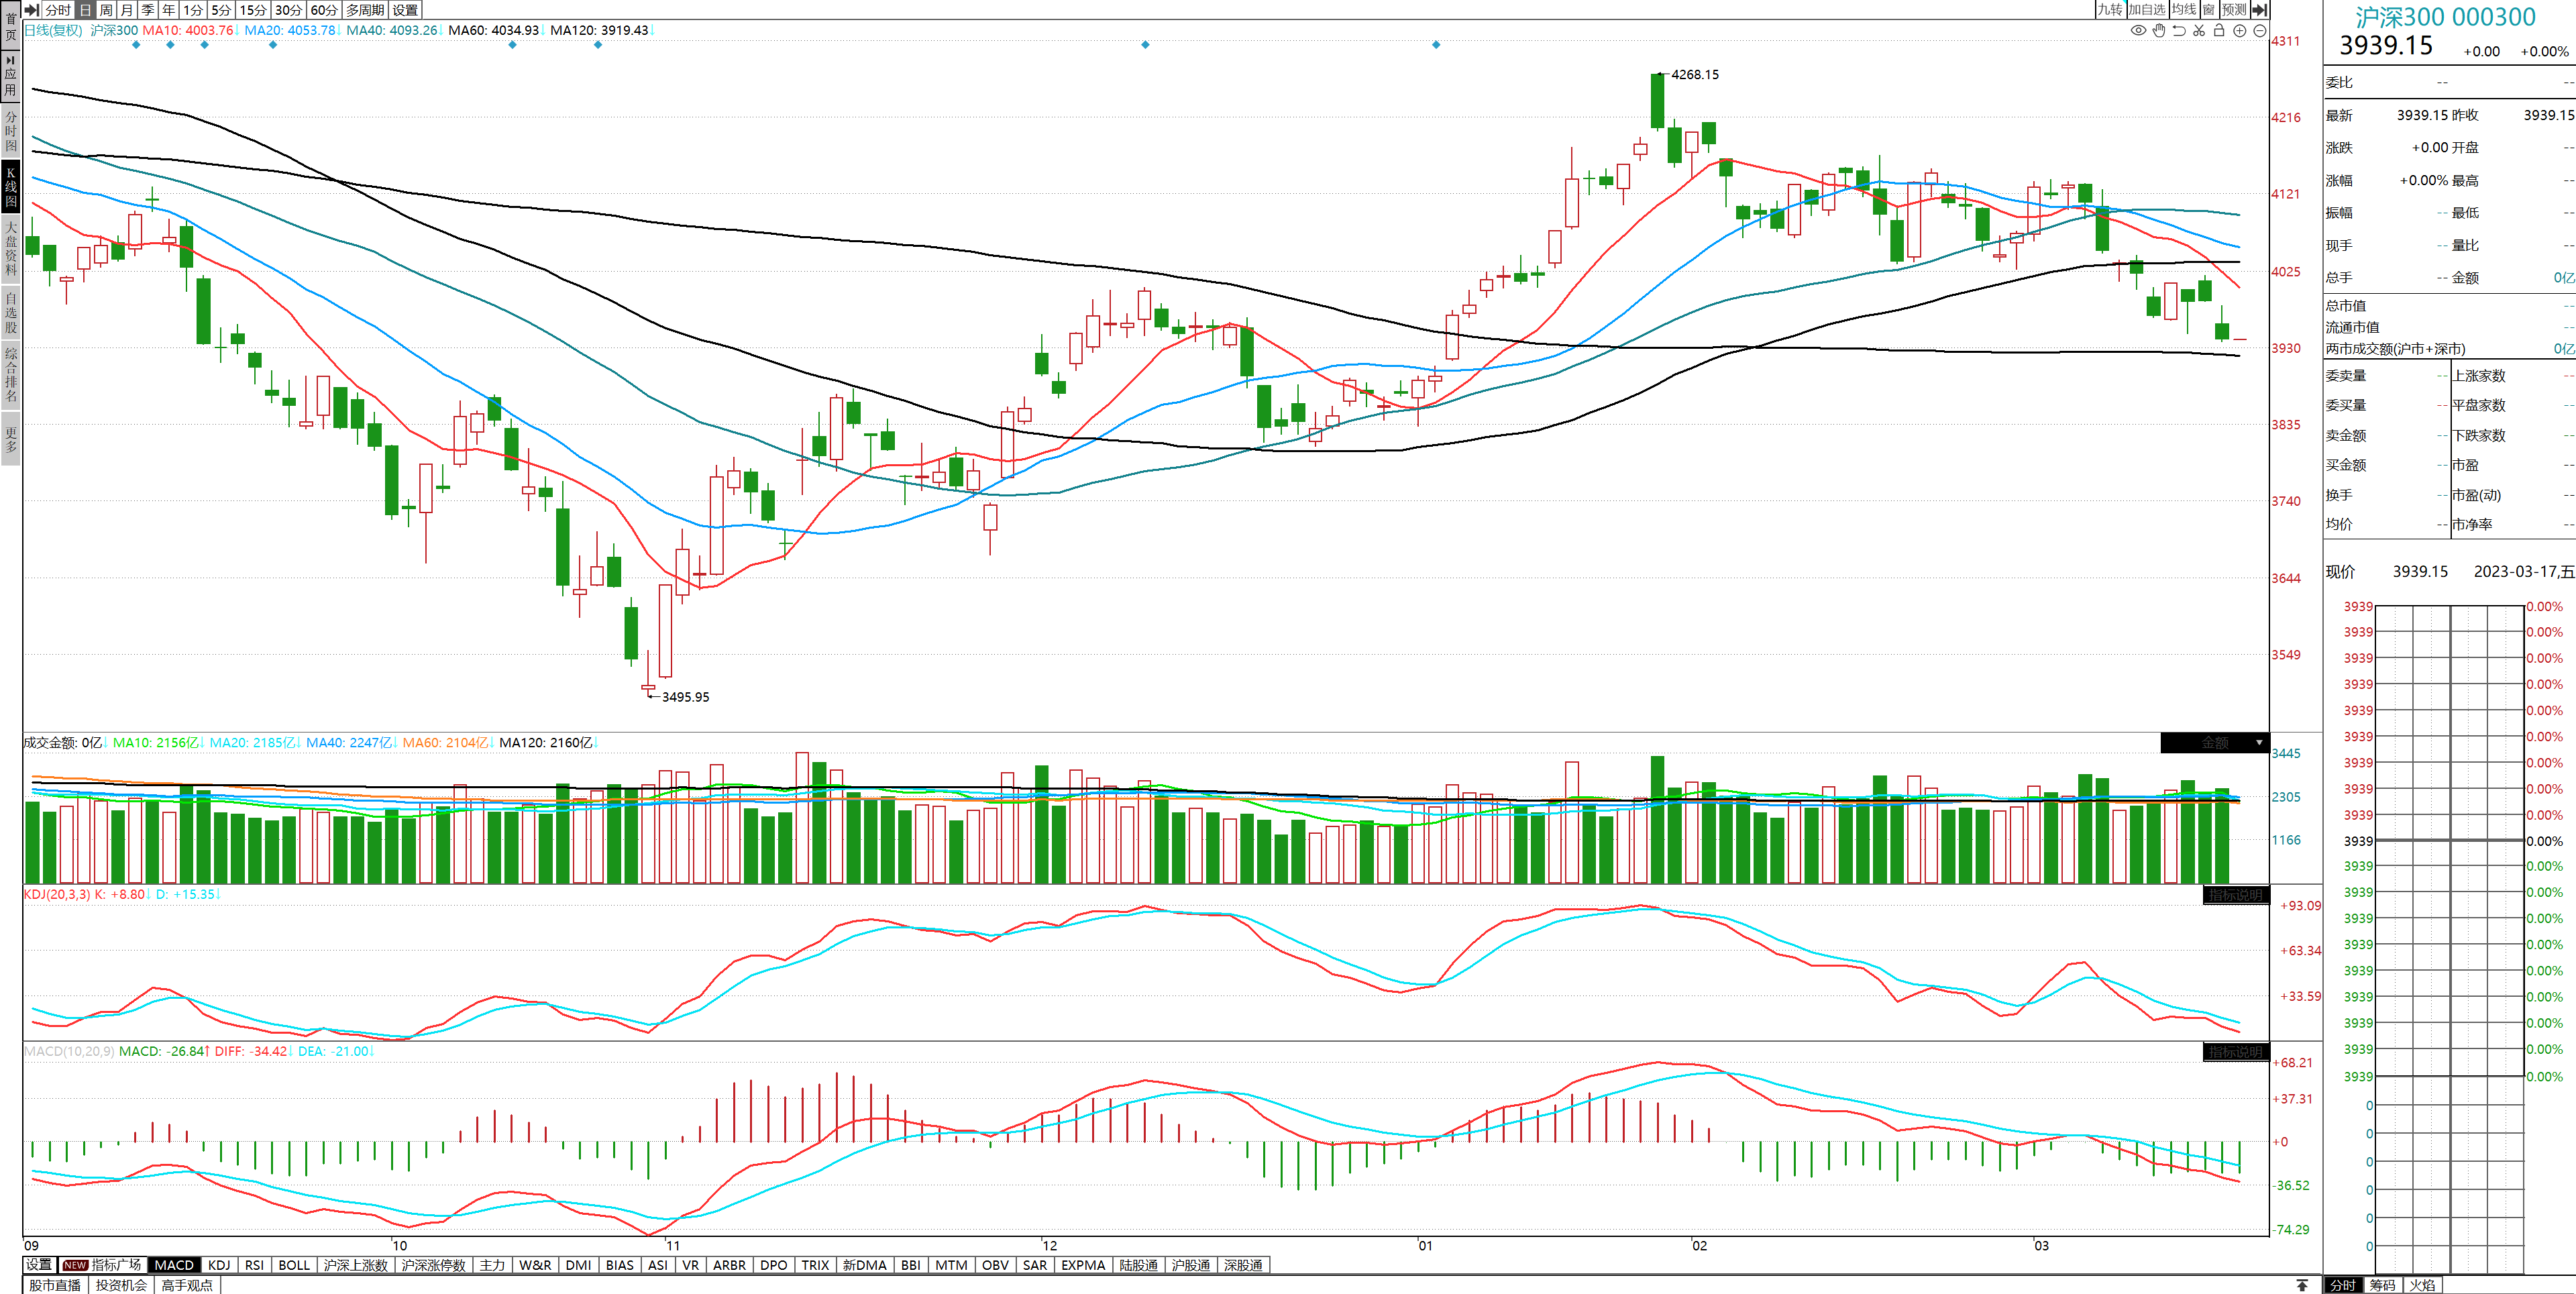2576x1294 pixels.
Task: Select the KDJ indicator tab
Action: click(x=219, y=1265)
